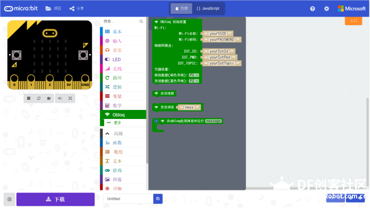Click the yourIotPwd field

219,57
